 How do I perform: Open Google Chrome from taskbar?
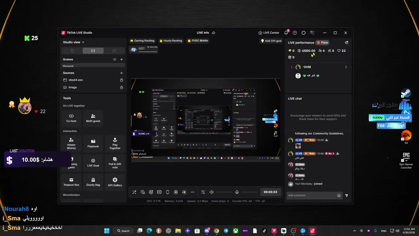pos(216,231)
